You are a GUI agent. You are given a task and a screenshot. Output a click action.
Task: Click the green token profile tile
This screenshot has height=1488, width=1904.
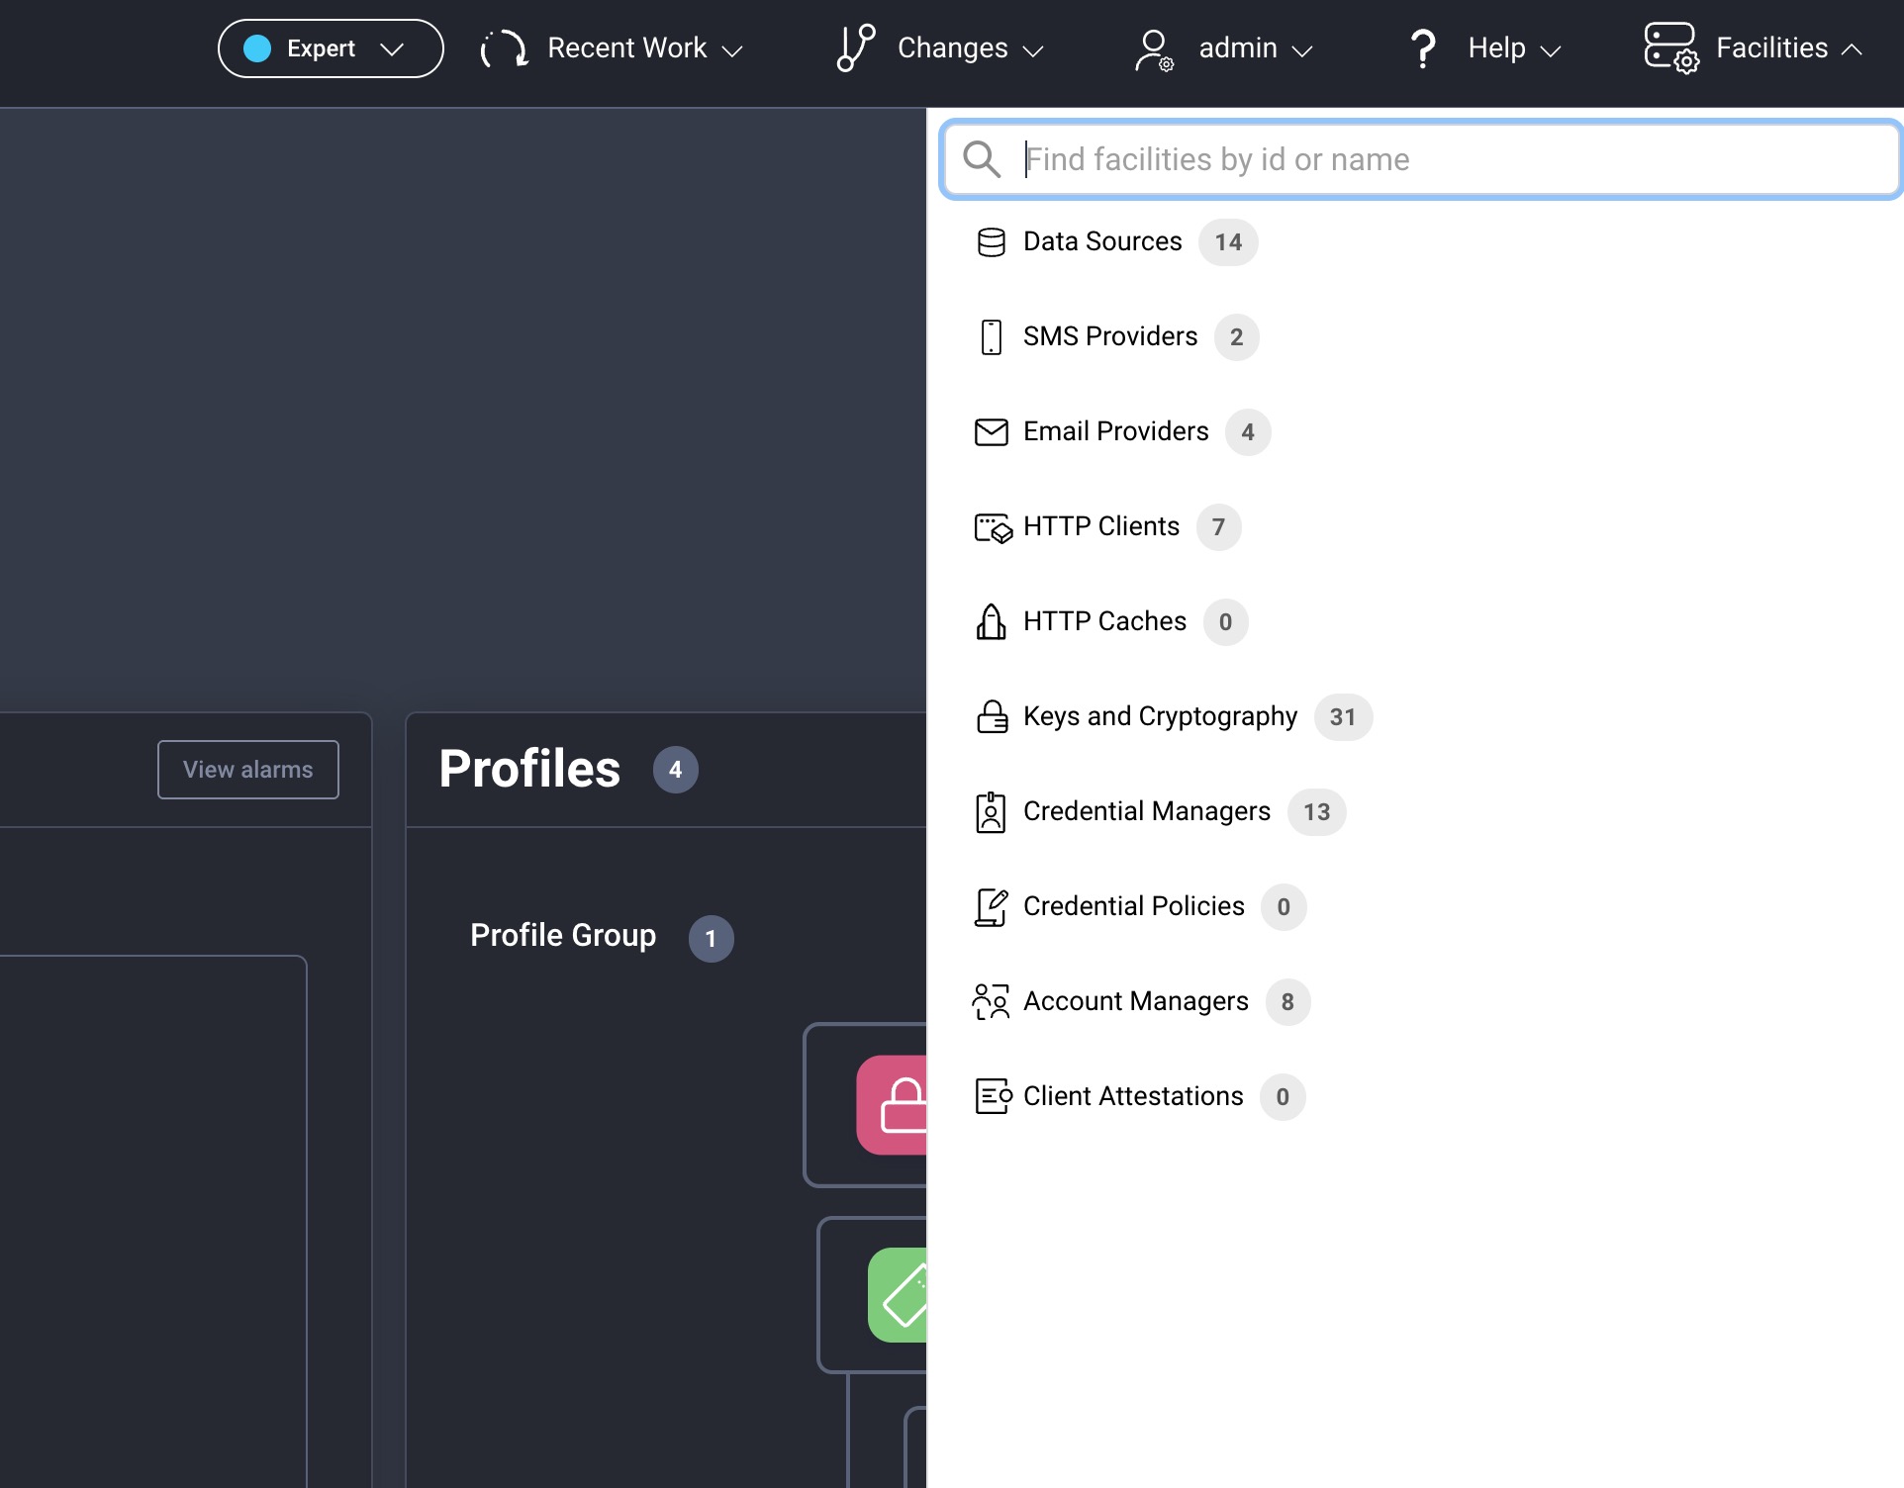(899, 1295)
